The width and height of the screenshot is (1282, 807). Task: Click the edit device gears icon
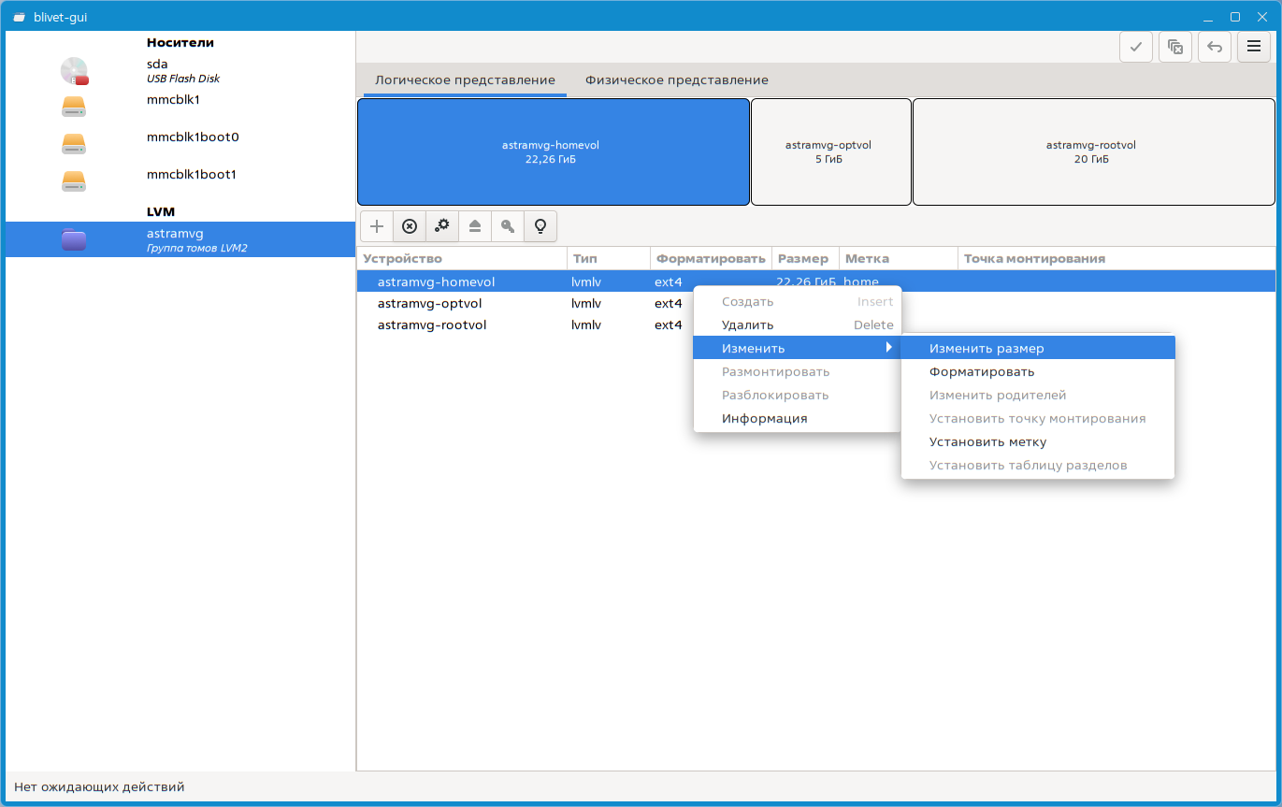click(x=442, y=226)
